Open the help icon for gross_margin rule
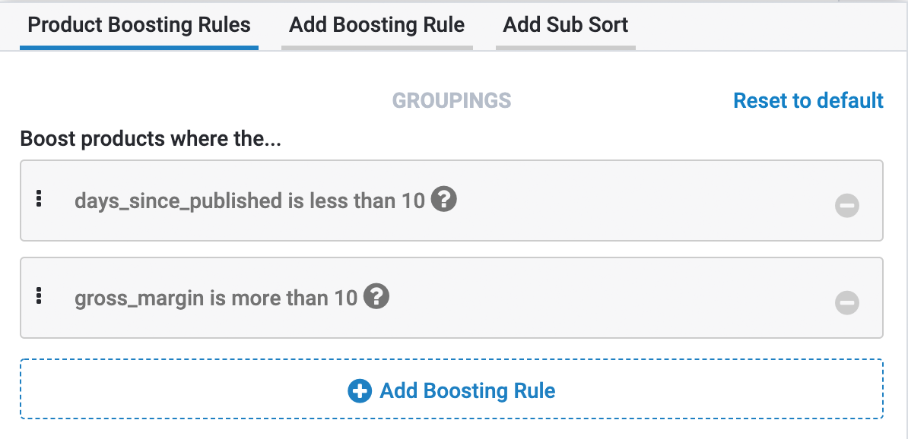 click(376, 296)
